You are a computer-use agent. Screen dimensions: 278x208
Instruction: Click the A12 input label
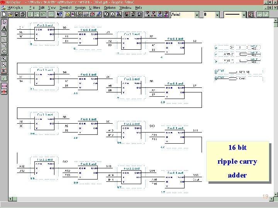point(22,166)
